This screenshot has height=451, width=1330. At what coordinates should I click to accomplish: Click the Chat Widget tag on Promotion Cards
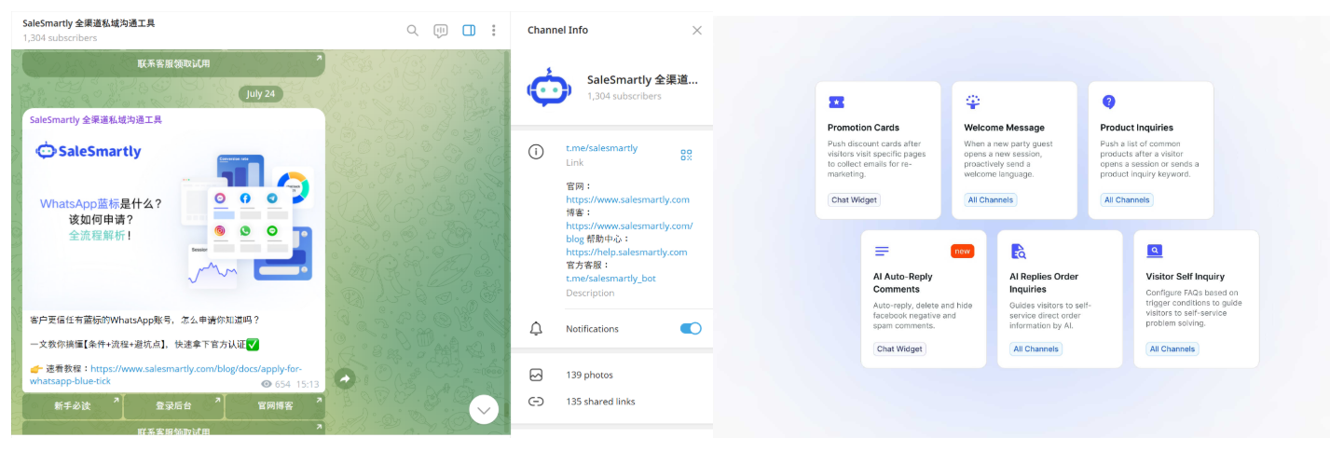(854, 199)
